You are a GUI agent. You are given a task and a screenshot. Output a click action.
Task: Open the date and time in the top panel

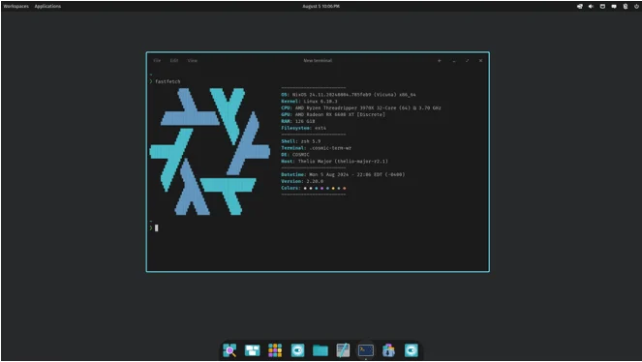(x=321, y=6)
